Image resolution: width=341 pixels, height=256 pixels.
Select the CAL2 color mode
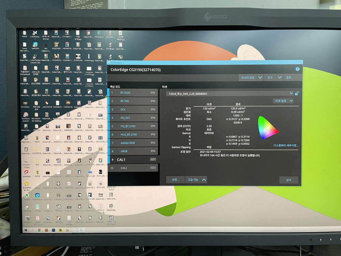(x=133, y=168)
